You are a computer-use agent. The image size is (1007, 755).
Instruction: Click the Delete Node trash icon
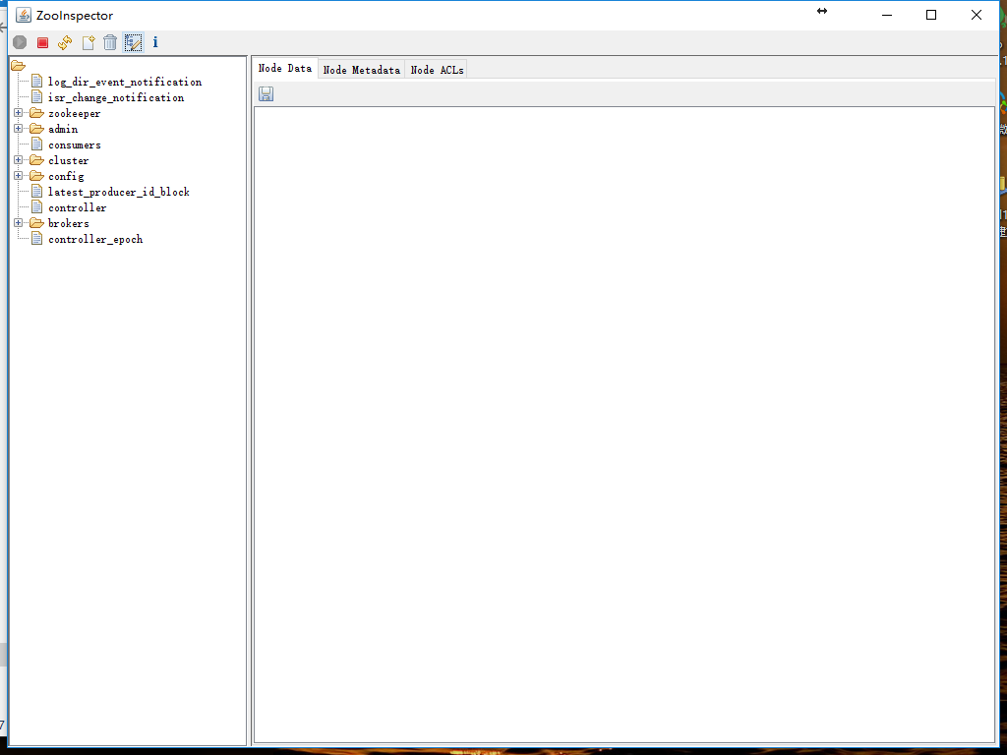(110, 42)
